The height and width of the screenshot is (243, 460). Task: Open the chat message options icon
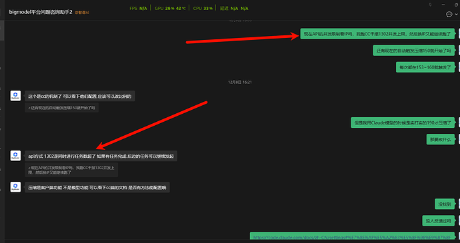click(449, 14)
